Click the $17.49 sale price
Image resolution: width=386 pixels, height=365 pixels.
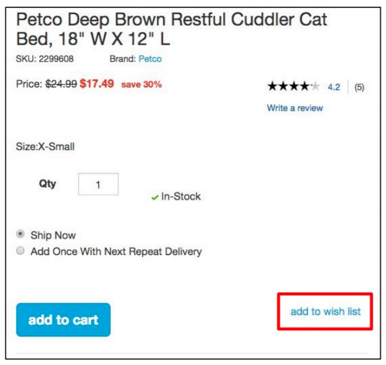point(97,84)
